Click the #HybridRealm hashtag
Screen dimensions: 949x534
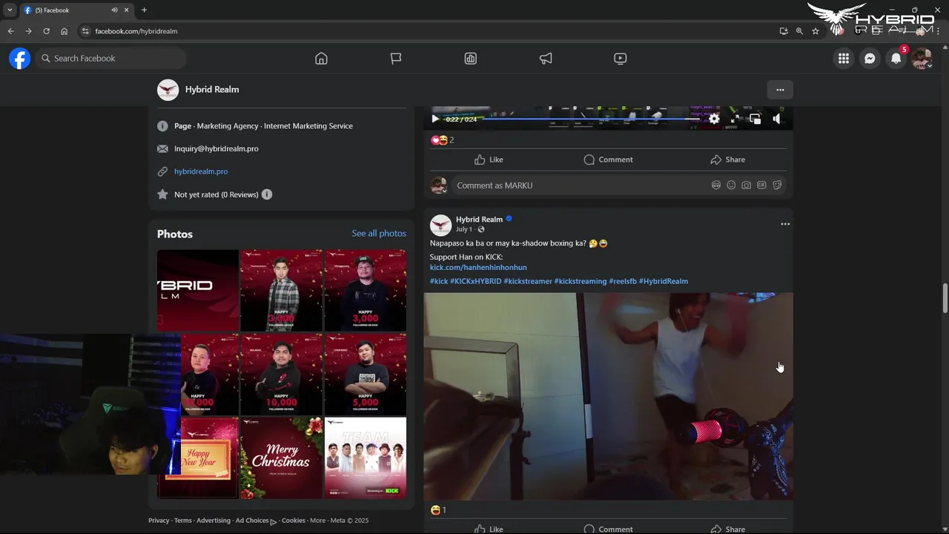[x=664, y=282]
